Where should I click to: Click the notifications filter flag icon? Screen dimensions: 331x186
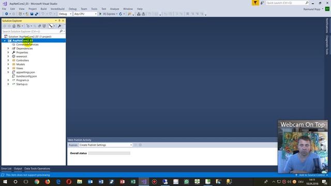(x=255, y=3)
